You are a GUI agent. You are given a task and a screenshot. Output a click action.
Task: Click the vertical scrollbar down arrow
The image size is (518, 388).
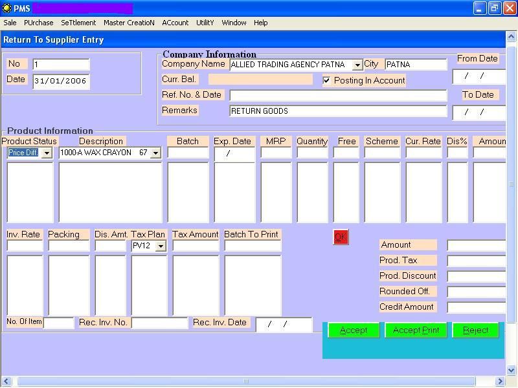(x=511, y=370)
